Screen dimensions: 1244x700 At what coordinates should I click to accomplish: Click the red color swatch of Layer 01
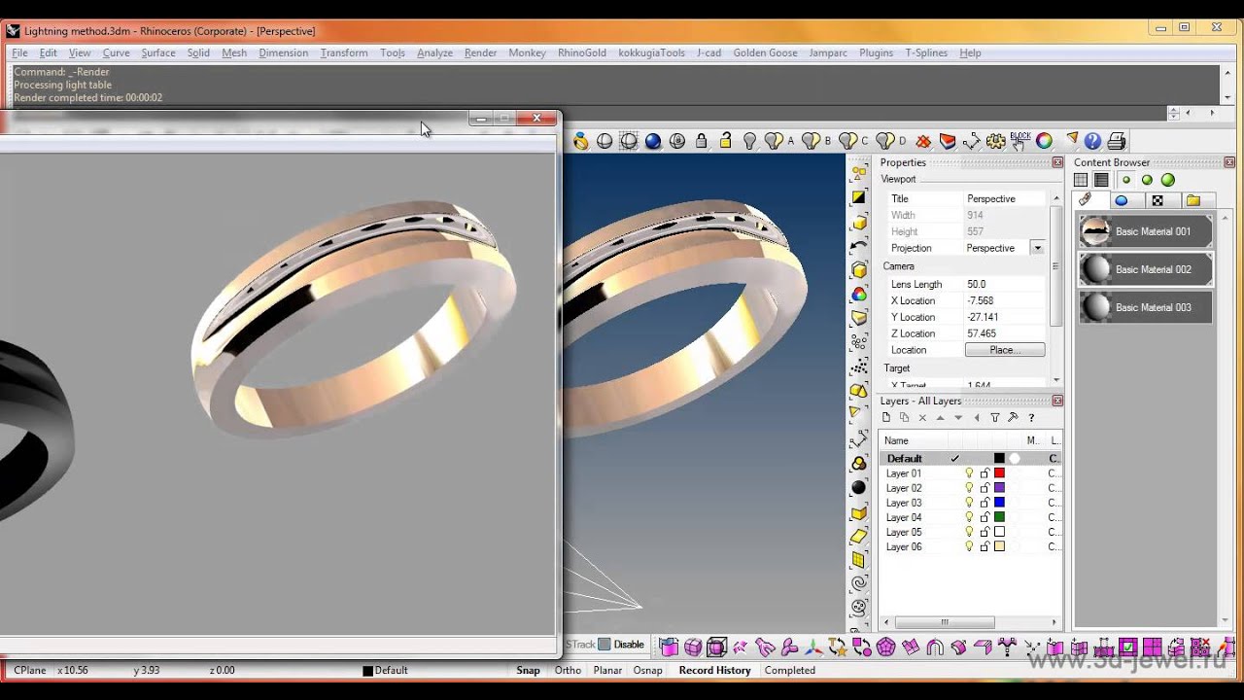pyautogui.click(x=999, y=473)
